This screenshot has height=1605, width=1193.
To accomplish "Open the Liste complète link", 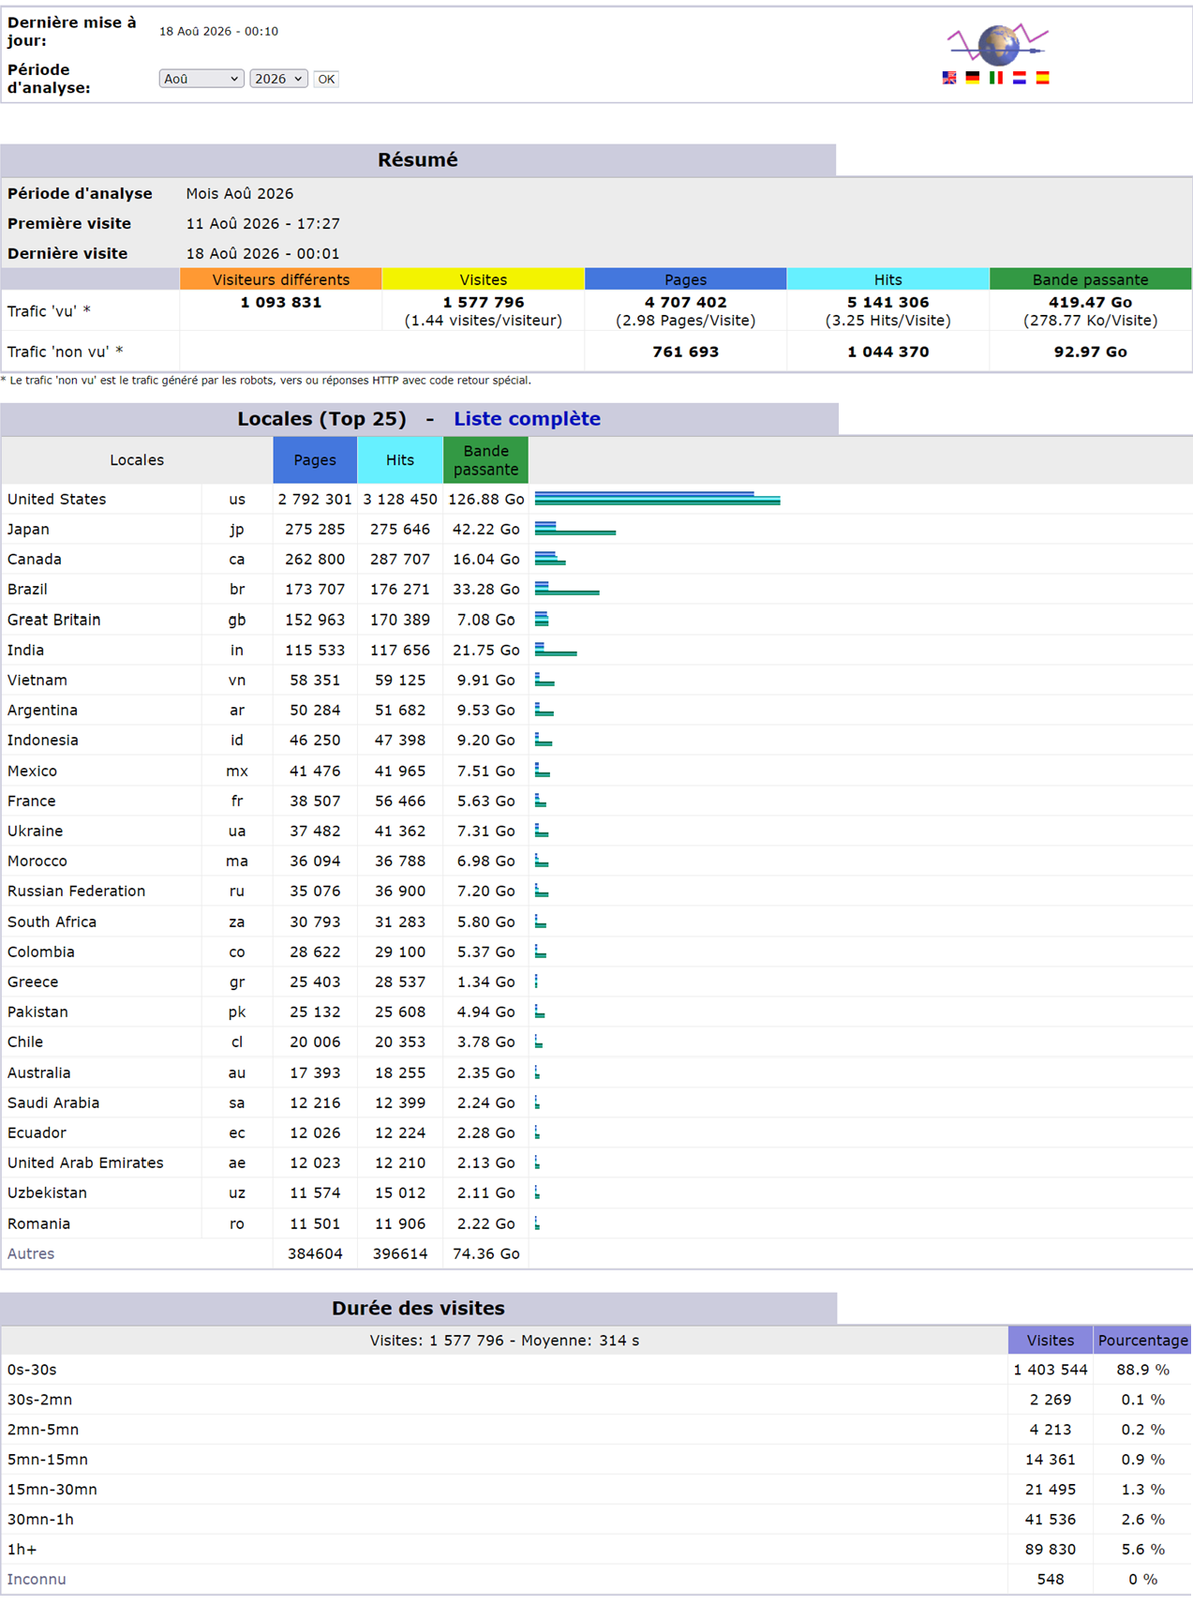I will 527,419.
